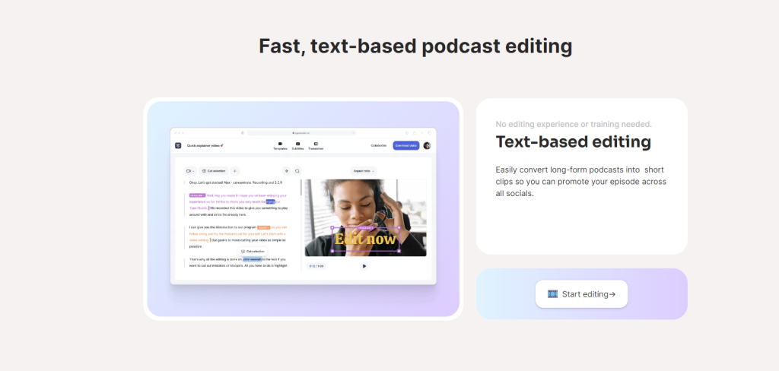This screenshot has width=779, height=371.
Task: Click the search magnifier icon
Action: (297, 171)
